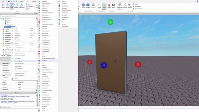Select the Select tool in ribbon
The width and height of the screenshot is (199, 112).
pos(3,6)
